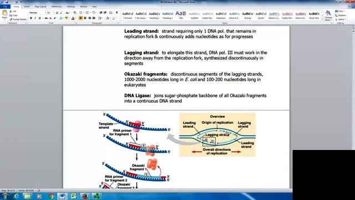Apply the Heading 1 style
The image size is (355, 200).
point(154,16)
